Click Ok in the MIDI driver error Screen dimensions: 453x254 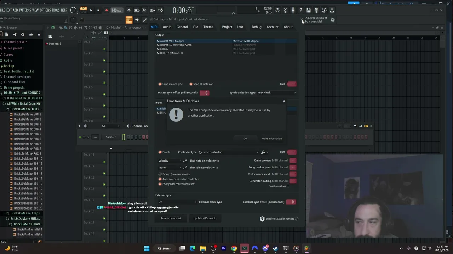click(245, 139)
